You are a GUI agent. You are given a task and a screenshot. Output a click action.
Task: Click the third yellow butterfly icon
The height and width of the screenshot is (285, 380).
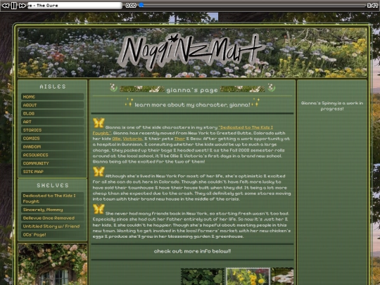tap(99, 209)
